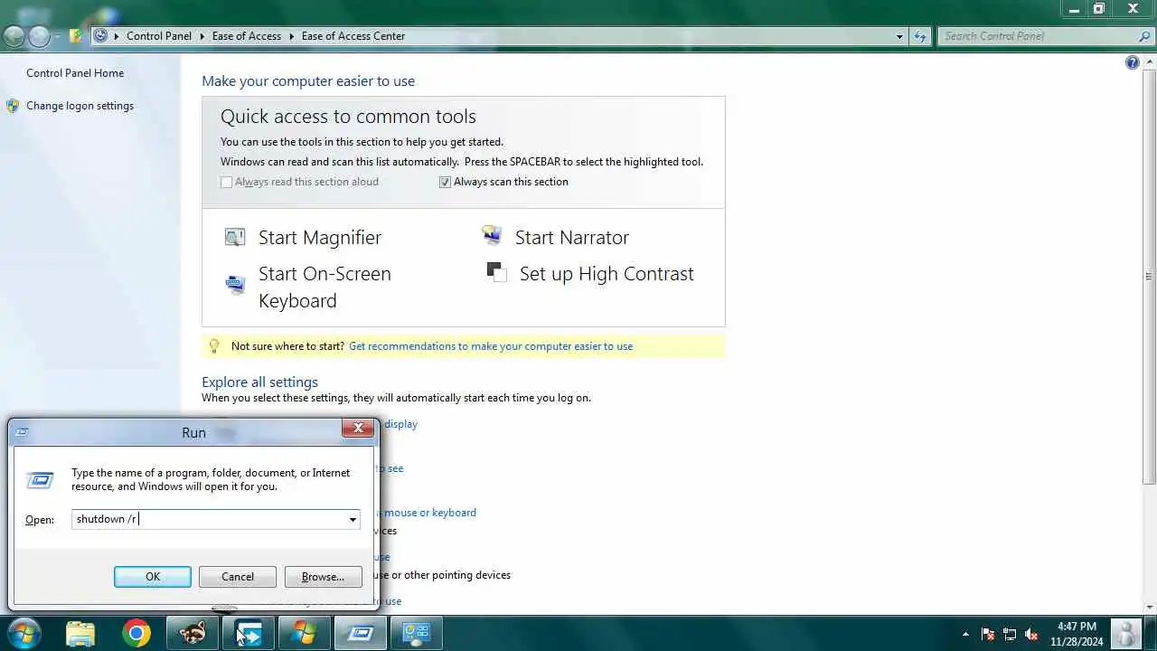Open the Run dialog command history dropdown

coord(353,519)
